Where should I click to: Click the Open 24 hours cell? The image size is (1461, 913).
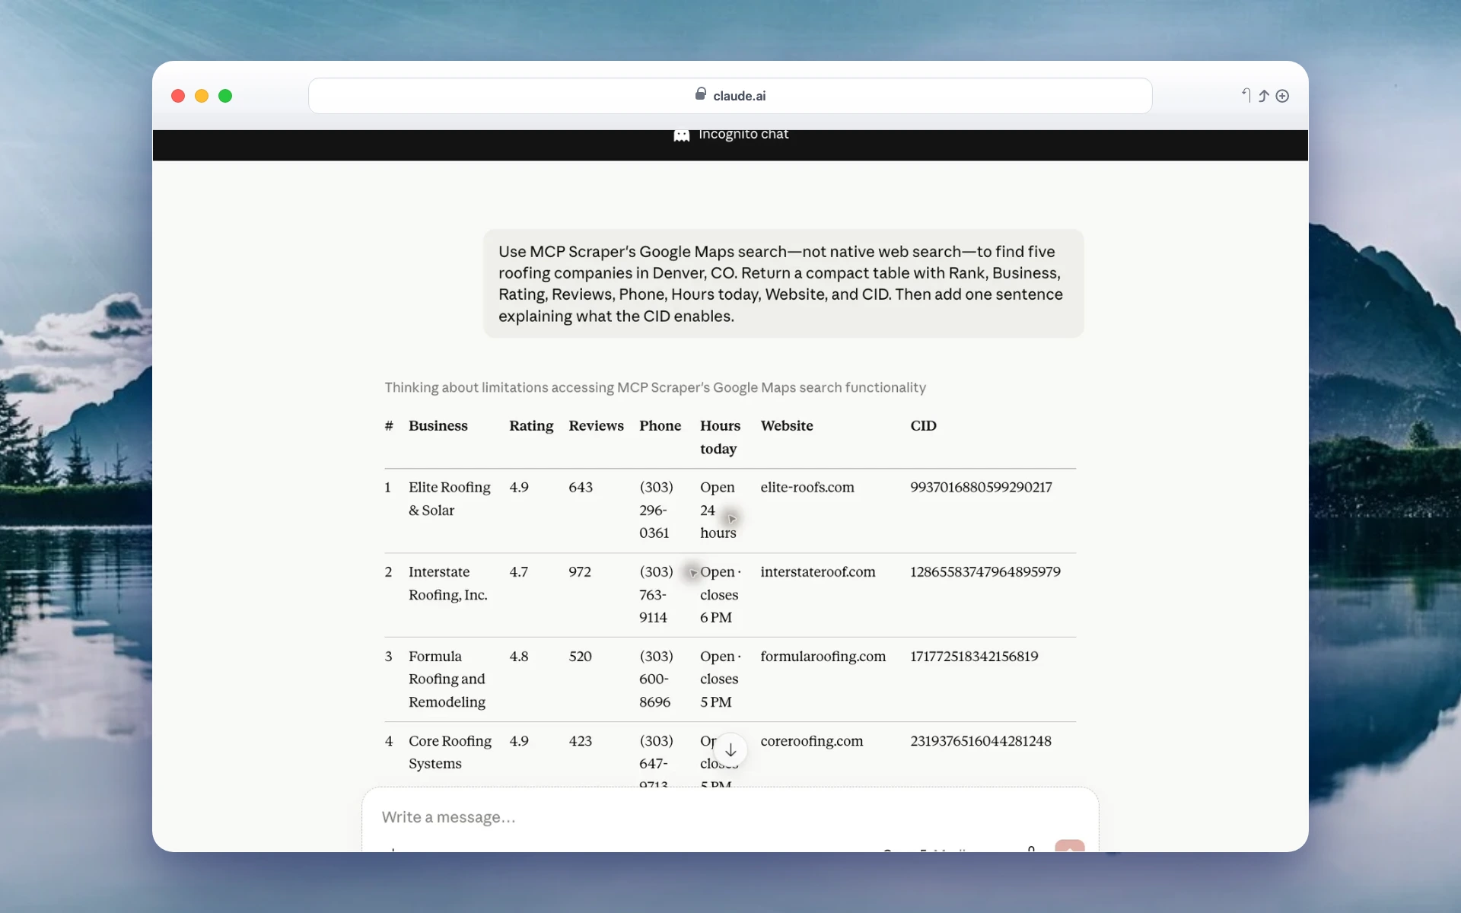click(718, 510)
